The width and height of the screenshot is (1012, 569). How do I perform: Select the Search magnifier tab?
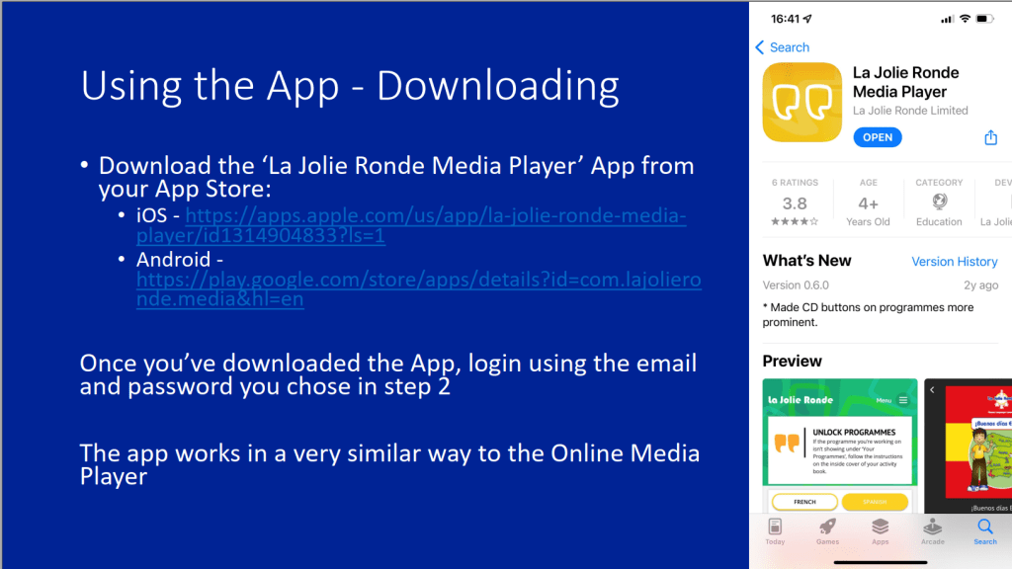984,530
